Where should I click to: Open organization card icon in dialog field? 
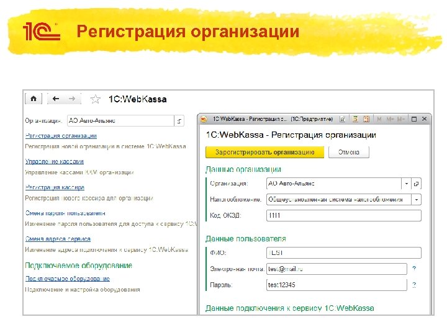click(416, 184)
